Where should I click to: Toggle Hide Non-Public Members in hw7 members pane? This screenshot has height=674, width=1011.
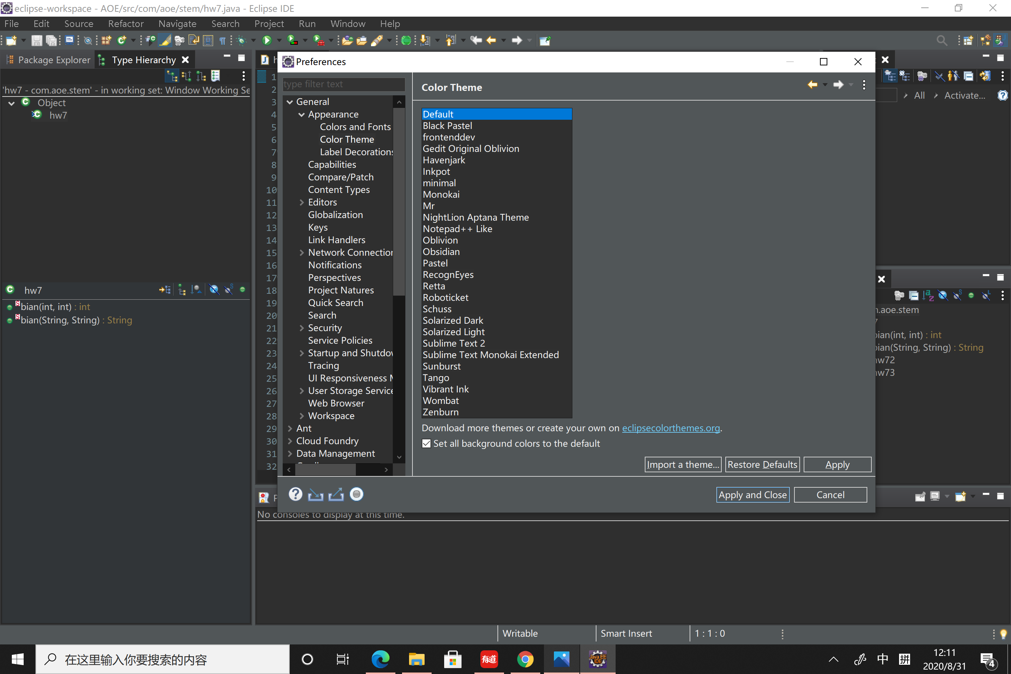(242, 290)
